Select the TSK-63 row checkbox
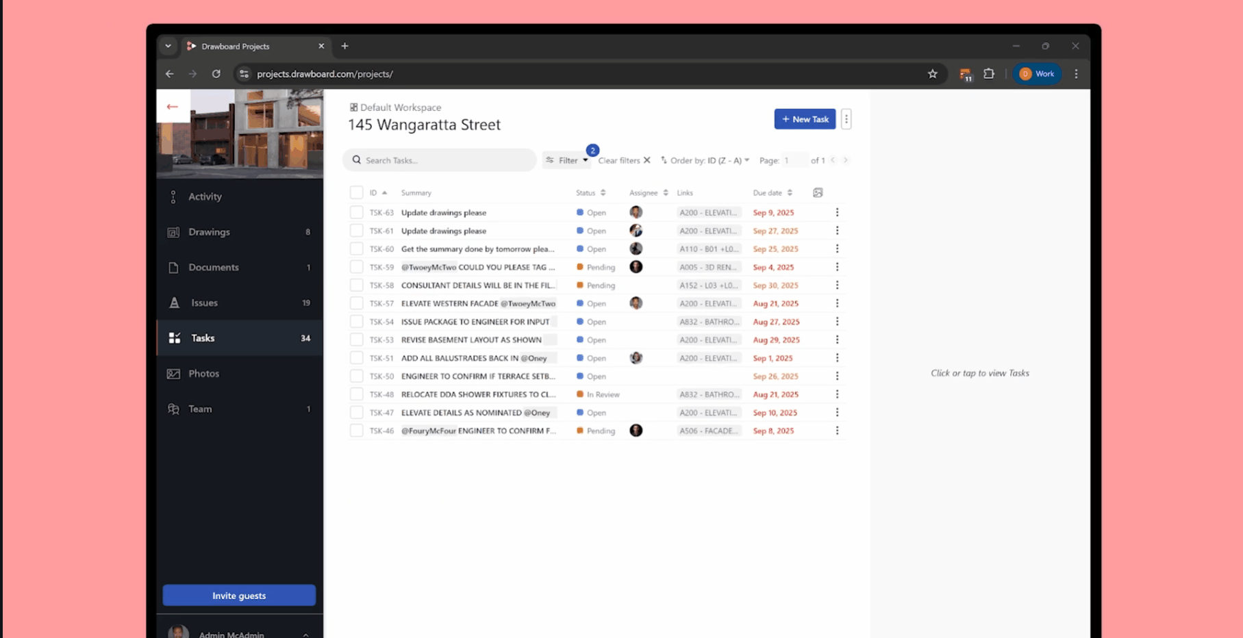The image size is (1243, 638). click(356, 212)
